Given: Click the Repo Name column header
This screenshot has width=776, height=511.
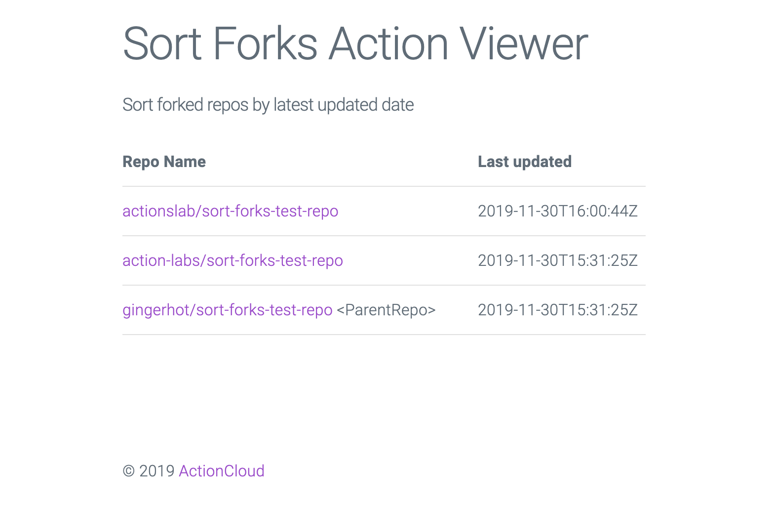Looking at the screenshot, I should [x=164, y=162].
